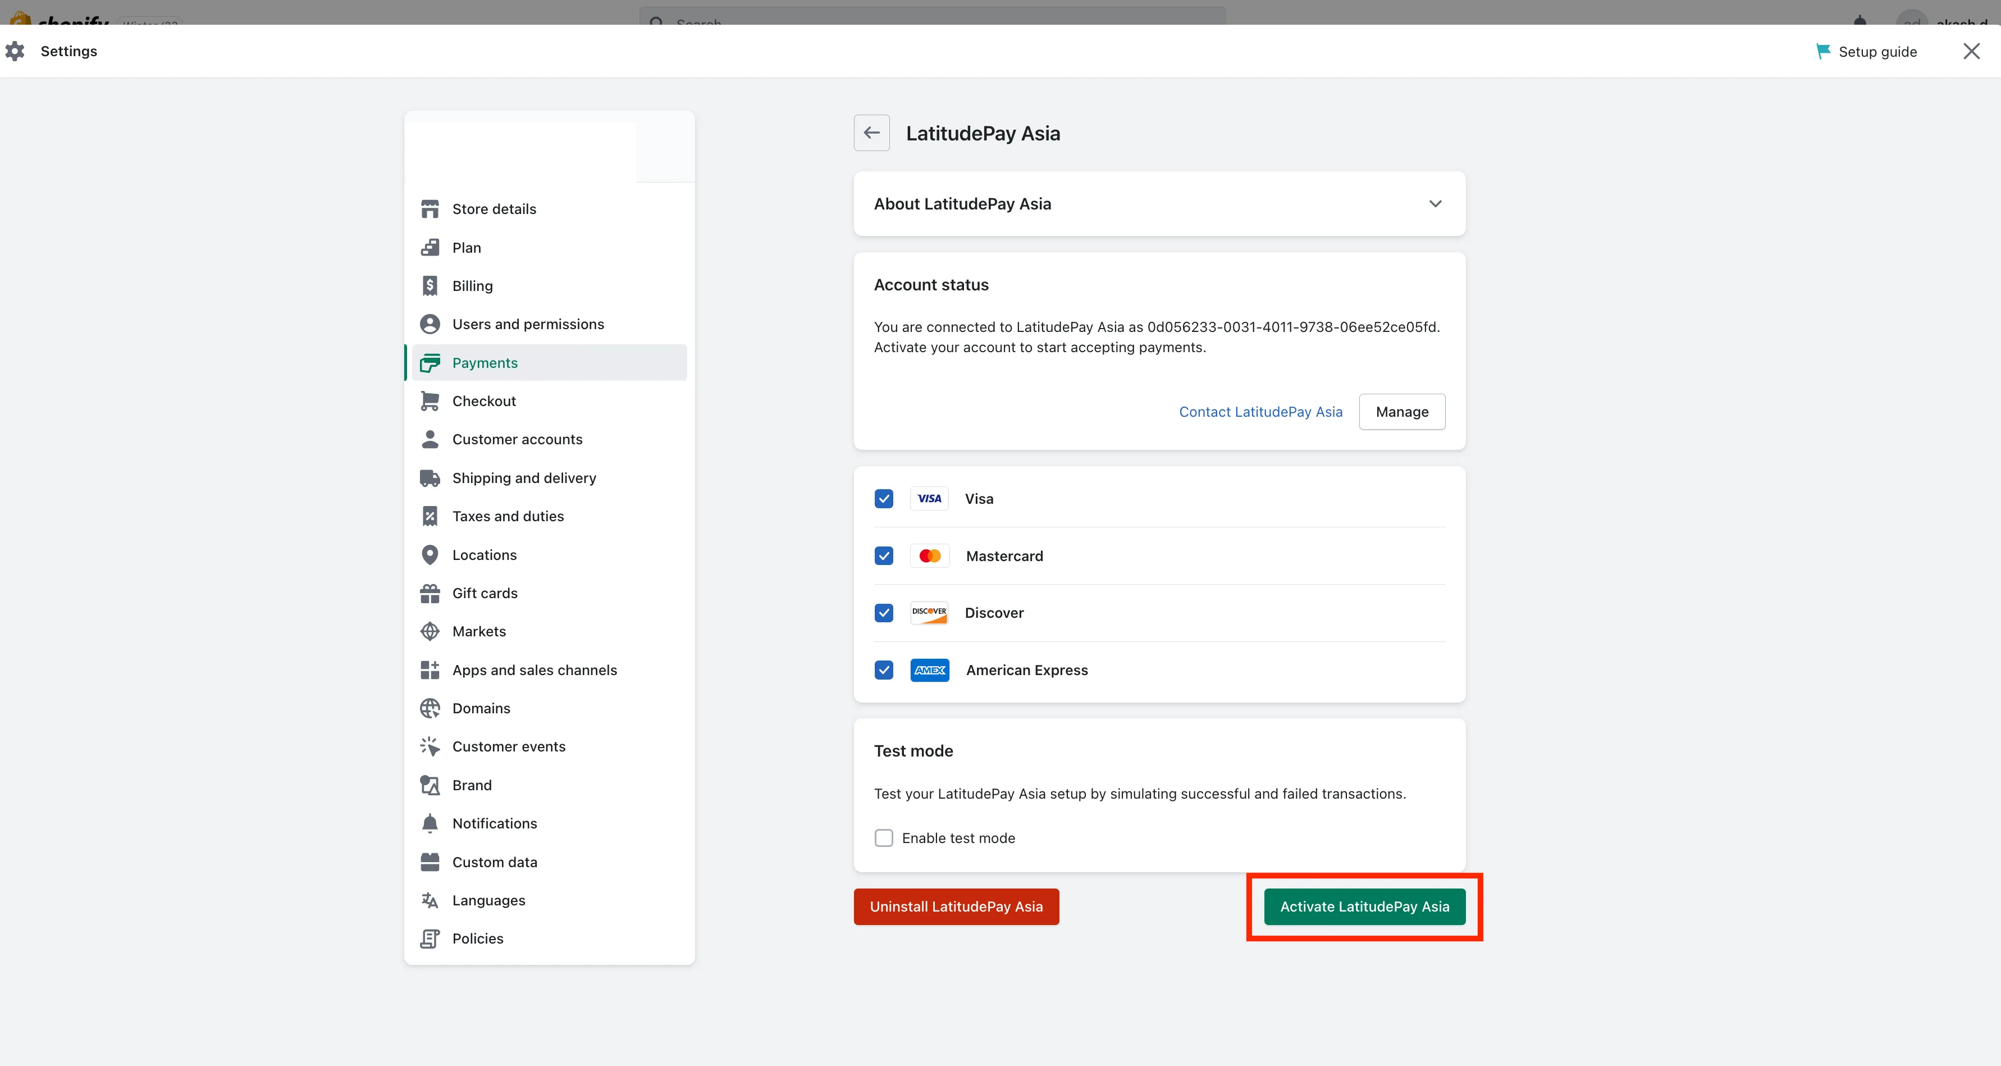Uncheck the Discover checkbox

coord(883,613)
